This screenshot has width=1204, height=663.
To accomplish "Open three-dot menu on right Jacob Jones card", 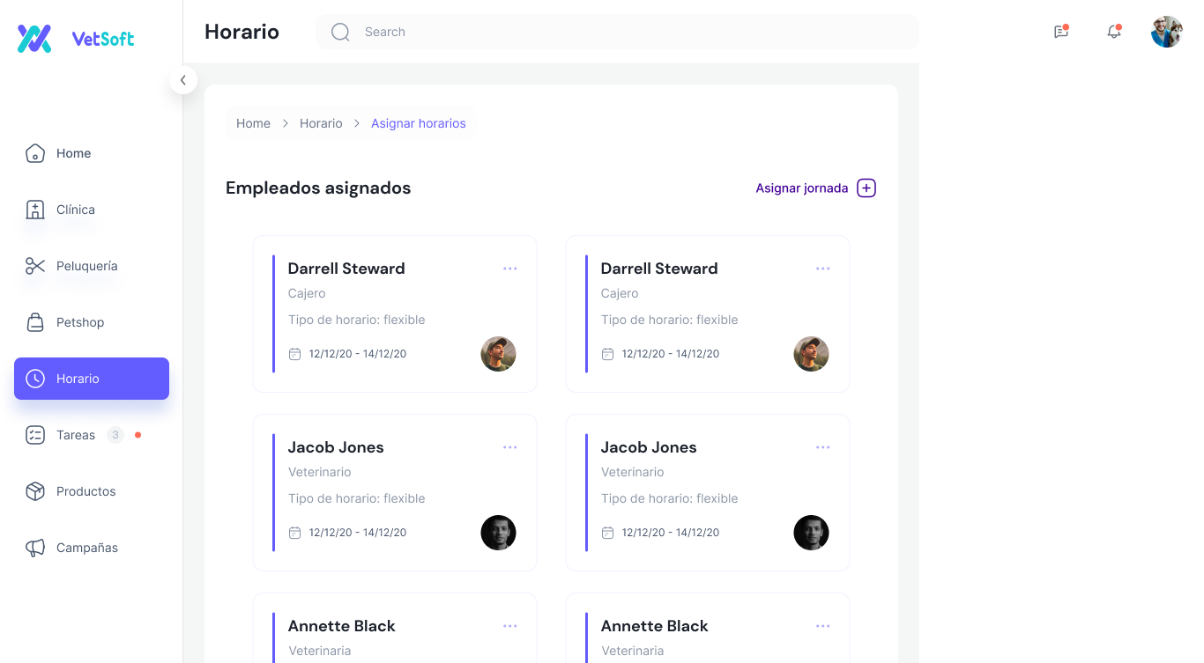I will [823, 447].
